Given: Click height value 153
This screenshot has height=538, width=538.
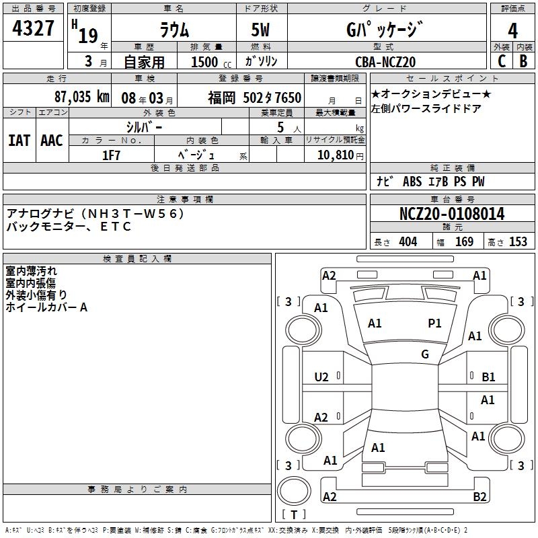Looking at the screenshot, I should (x=518, y=242).
